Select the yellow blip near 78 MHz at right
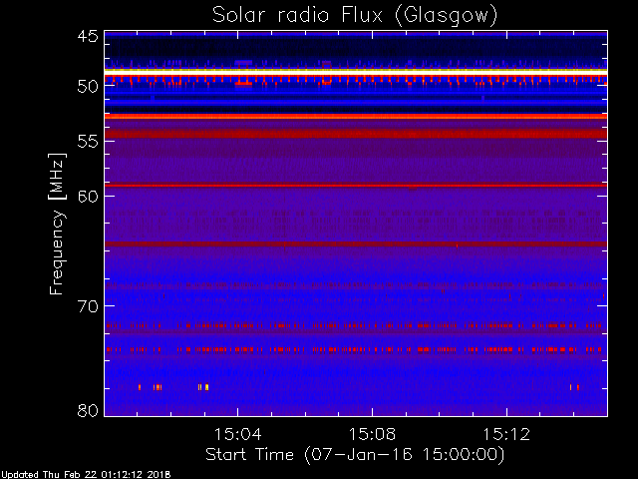Screen dimensions: 638x479 (x=573, y=386)
